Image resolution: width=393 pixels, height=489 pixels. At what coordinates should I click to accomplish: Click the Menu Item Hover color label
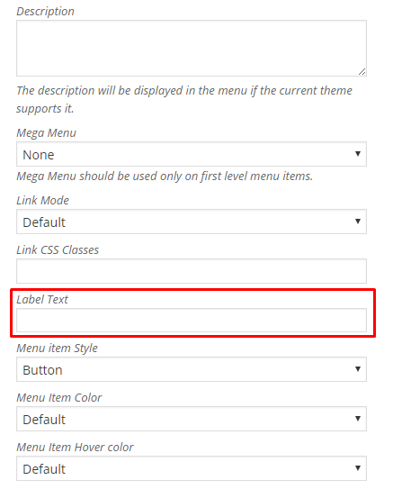pos(75,448)
